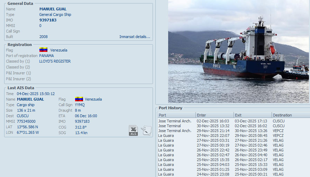Click IMO 9397183 in Last AIS Data
The width and height of the screenshot is (310, 177).
82,121
